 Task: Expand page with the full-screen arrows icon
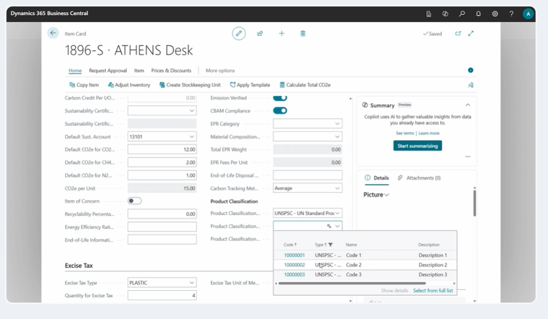tap(471, 33)
